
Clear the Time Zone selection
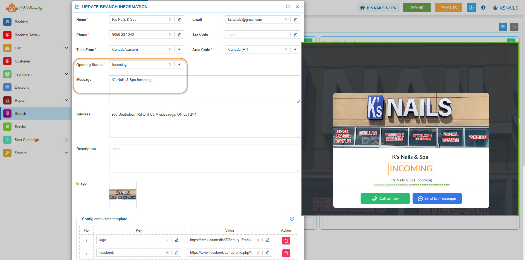(x=170, y=49)
